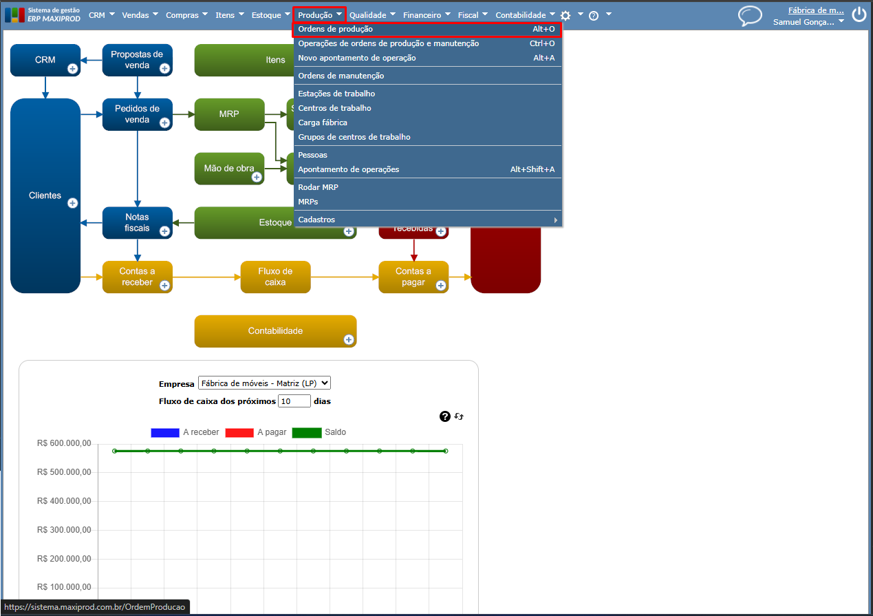Open the Clientes flowchart box
This screenshot has width=873, height=616.
pos(45,195)
